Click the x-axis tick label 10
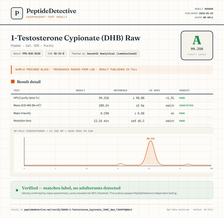 tap(86, 169)
